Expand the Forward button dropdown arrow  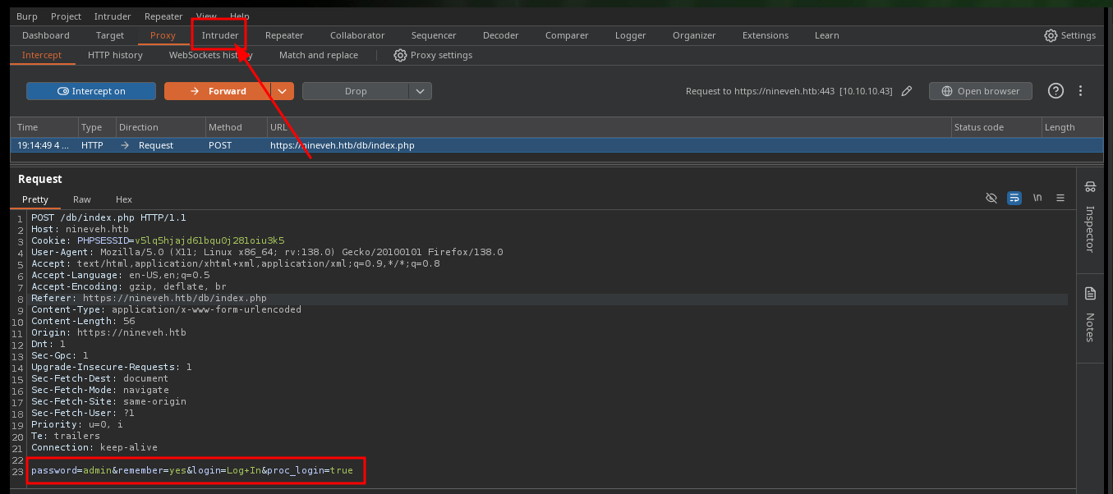click(282, 91)
